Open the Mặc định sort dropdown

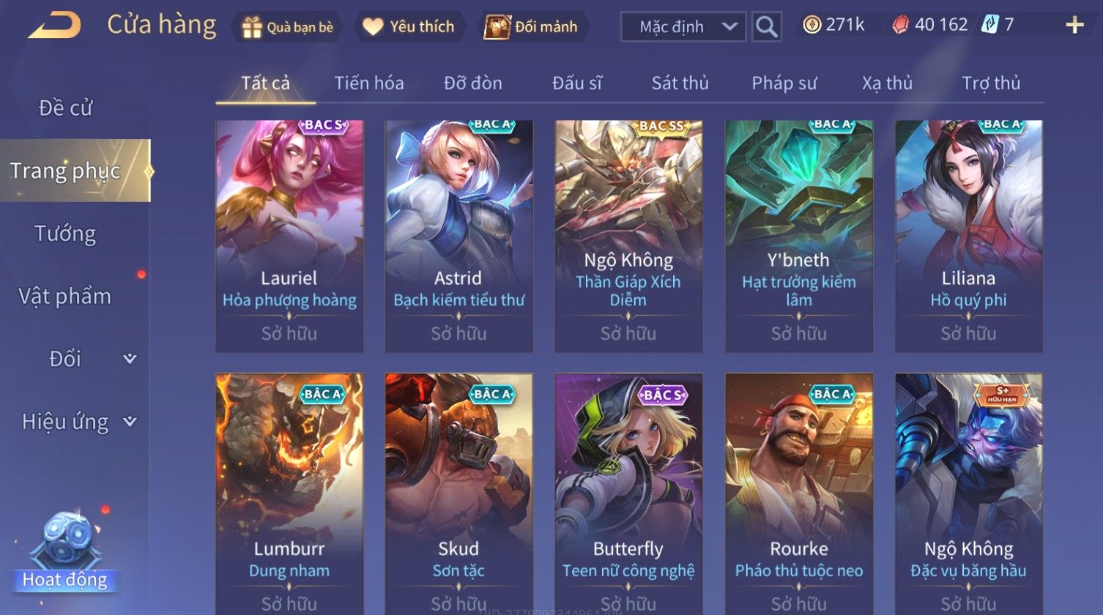(683, 27)
